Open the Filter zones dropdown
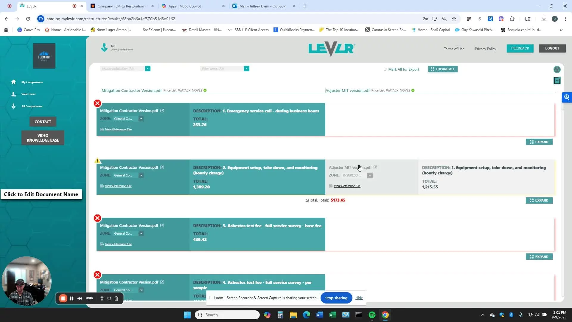The height and width of the screenshot is (322, 572). (246, 69)
